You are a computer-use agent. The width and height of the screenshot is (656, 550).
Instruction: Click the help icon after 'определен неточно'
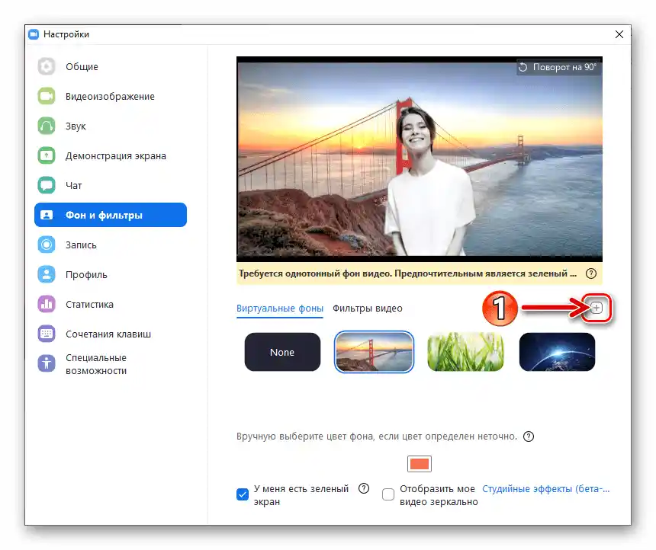pyautogui.click(x=529, y=436)
